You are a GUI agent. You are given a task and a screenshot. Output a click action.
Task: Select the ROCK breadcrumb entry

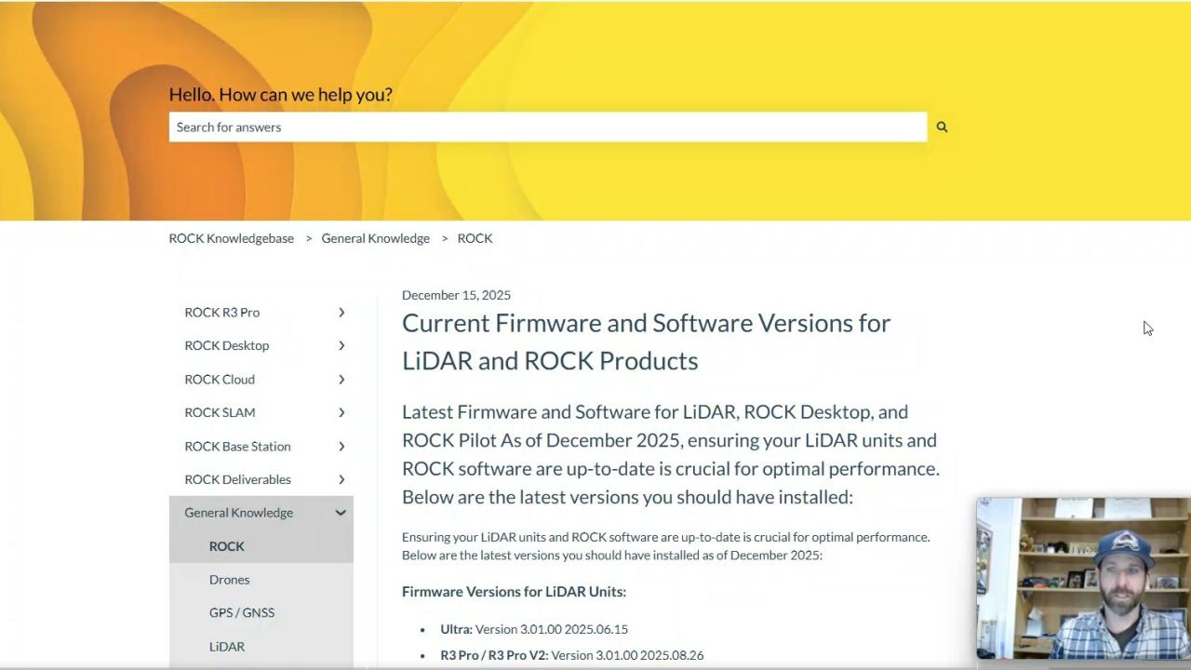475,238
